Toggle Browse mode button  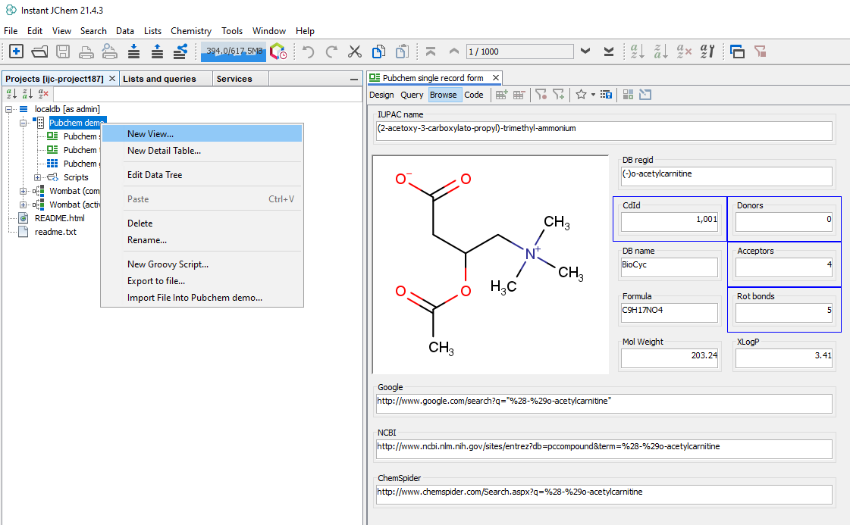tap(443, 95)
